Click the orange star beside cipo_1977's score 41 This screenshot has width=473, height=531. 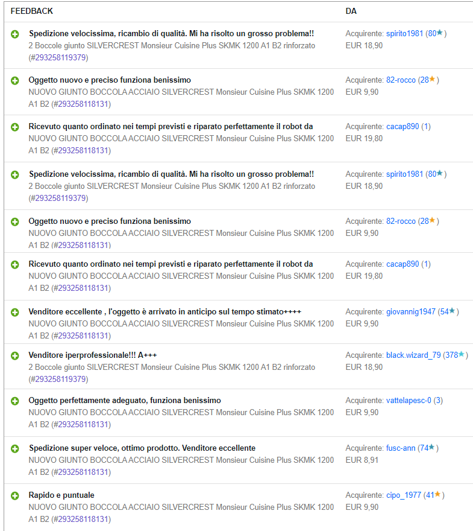(437, 494)
